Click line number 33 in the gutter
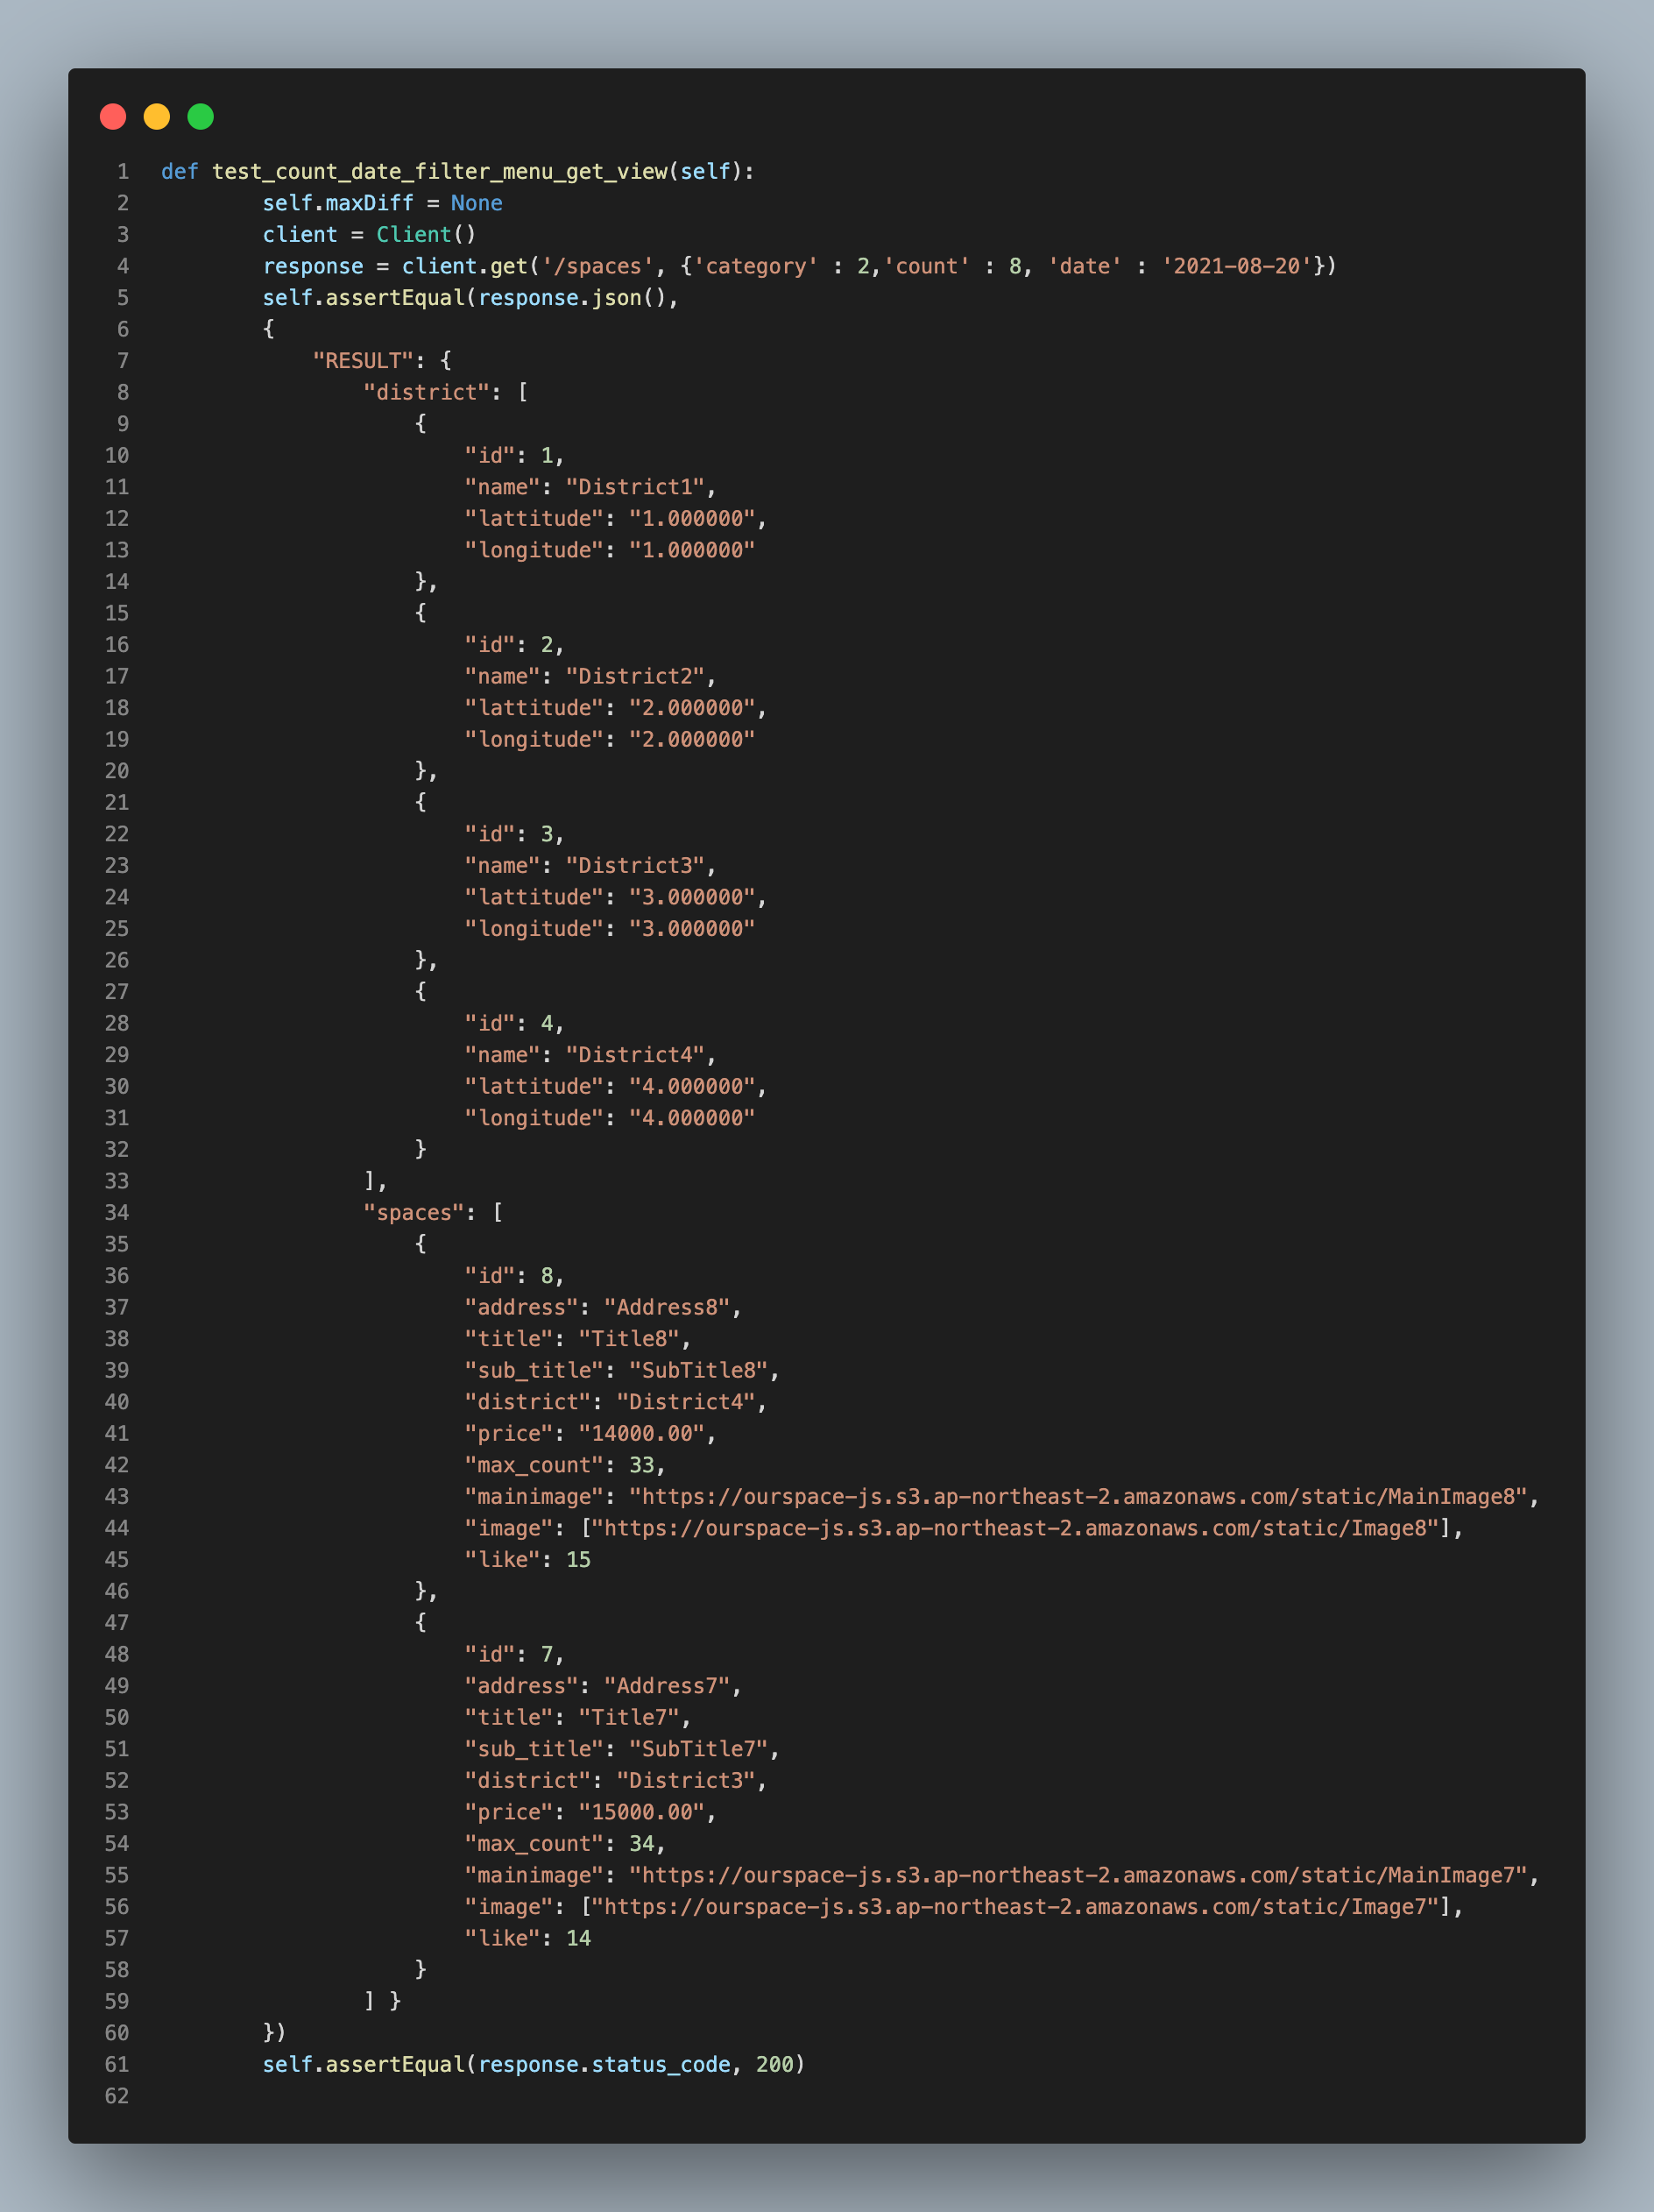1654x2212 pixels. [117, 1182]
